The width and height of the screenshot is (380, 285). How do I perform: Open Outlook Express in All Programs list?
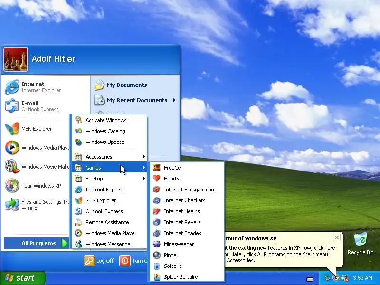[109, 211]
